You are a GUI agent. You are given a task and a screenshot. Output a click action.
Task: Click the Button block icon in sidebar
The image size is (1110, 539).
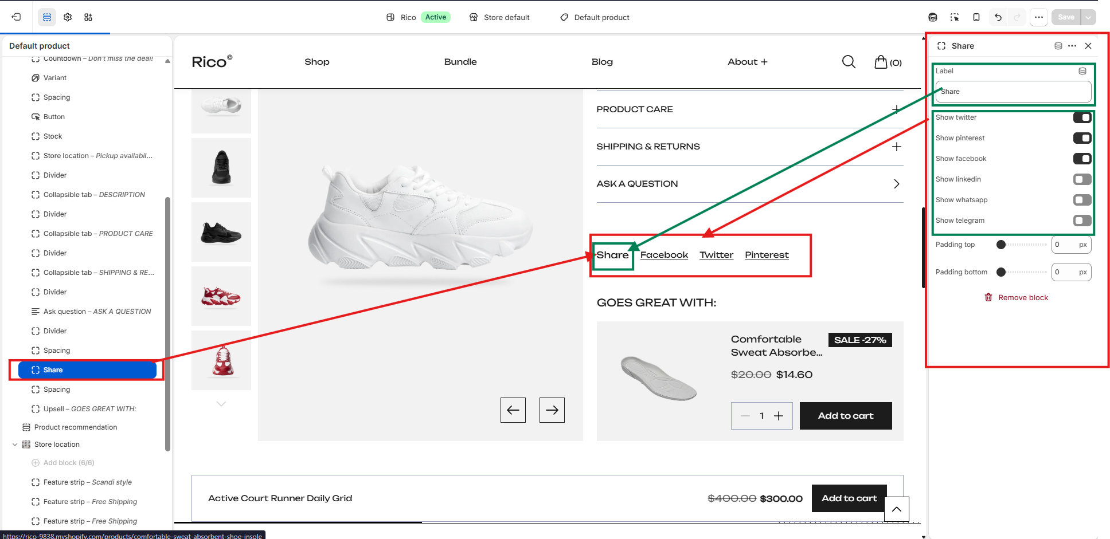pos(36,117)
